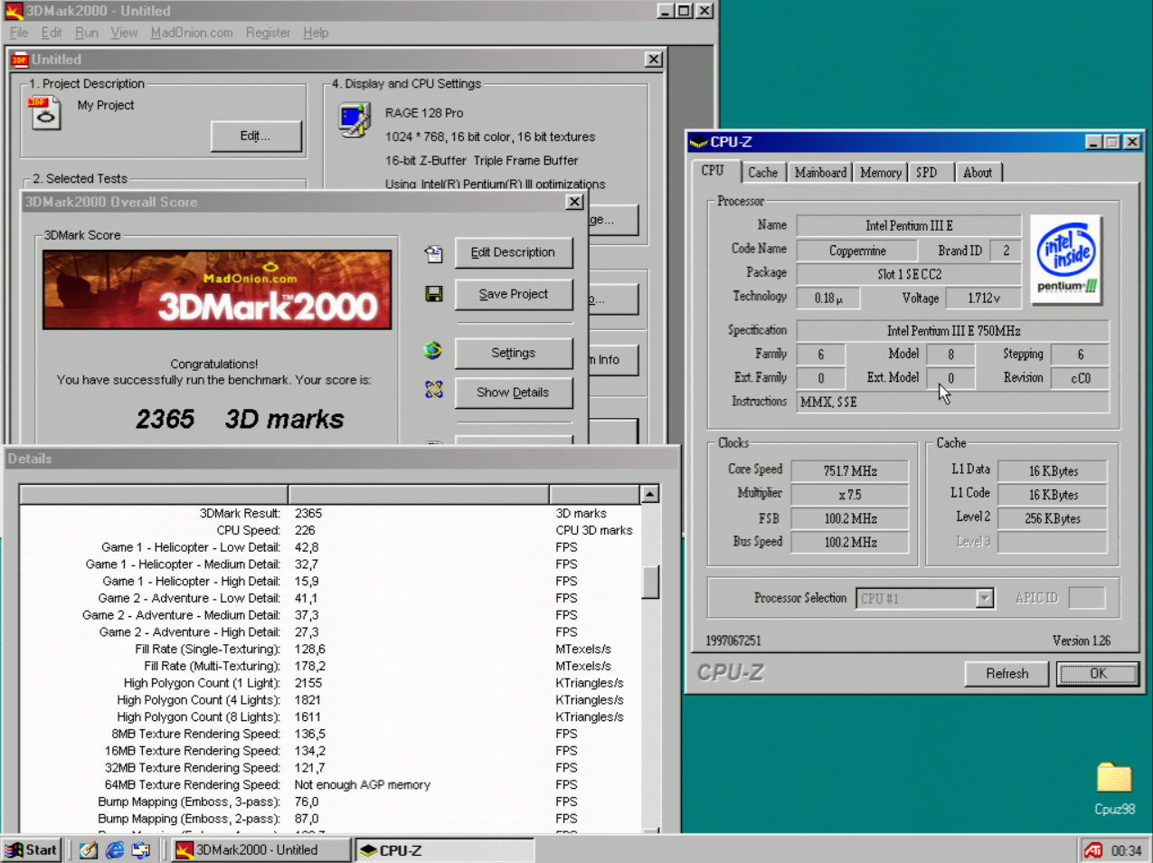Click the 3DMark2000 banner image

tap(217, 289)
